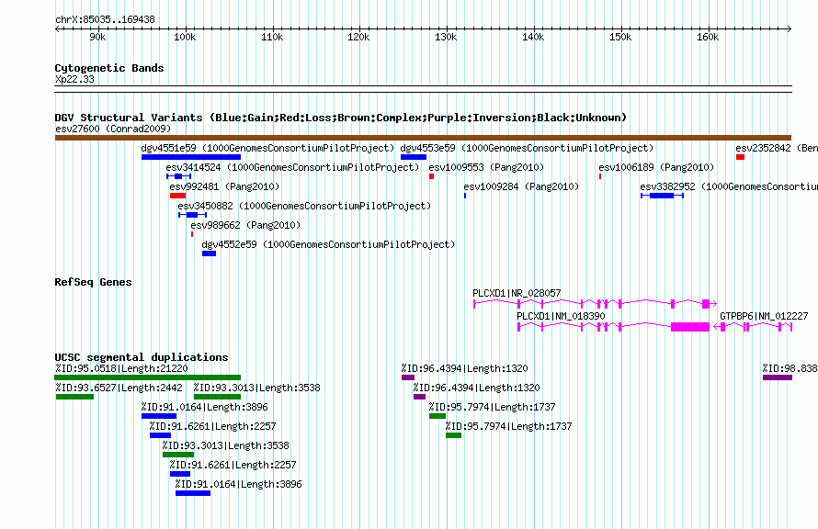Screen dimensions: 818x529
Task: Open the DGV Structural Variants track title
Action: tap(341, 118)
